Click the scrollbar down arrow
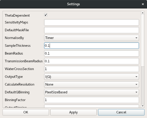 click(x=143, y=106)
